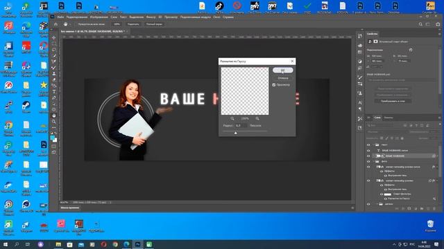Toggle Preview checkbox in Gaussian Blur dialog
Viewport: 444px width, 249px height.
pyautogui.click(x=274, y=84)
